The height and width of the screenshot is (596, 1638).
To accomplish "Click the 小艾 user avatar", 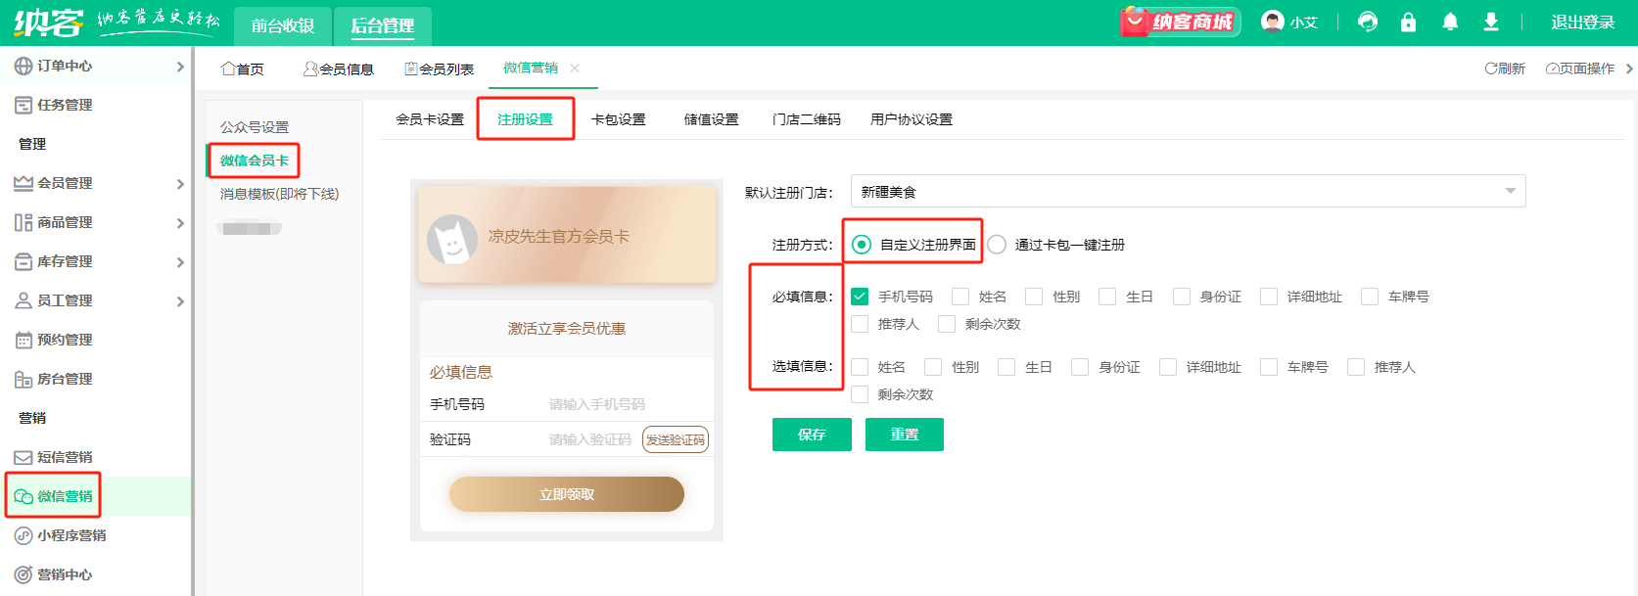I will coord(1272,22).
